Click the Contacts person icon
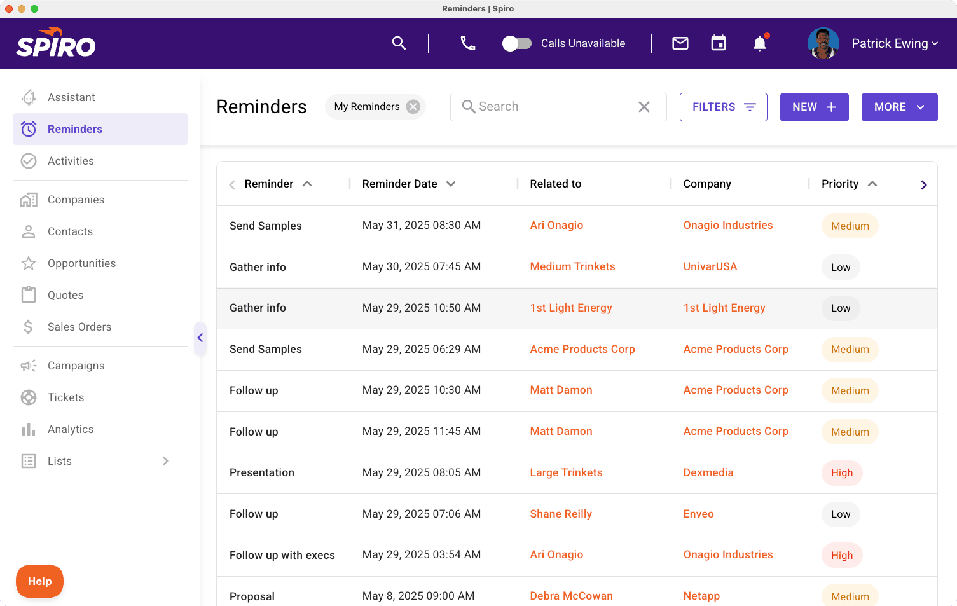This screenshot has width=957, height=606. [x=29, y=231]
